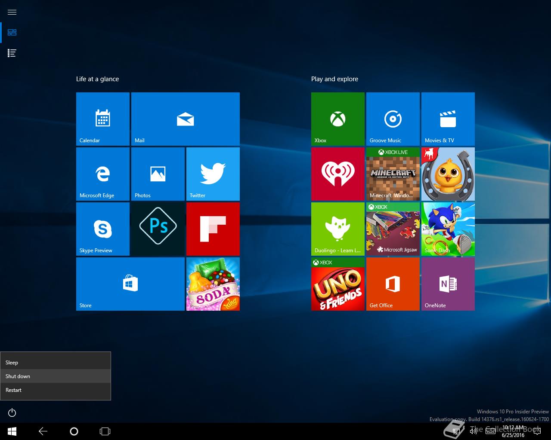
Task: Click the Windows Start button
Action: [12, 431]
